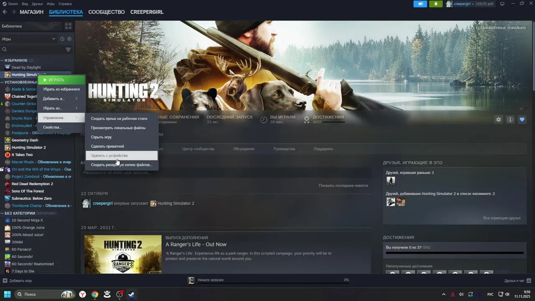Switch library to grid view icon
The image size is (535, 301).
point(68,26)
